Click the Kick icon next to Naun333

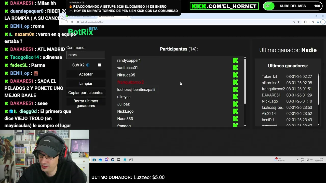pyautogui.click(x=235, y=119)
